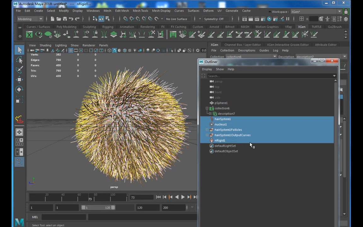Click the IPR render icon
Screen dimensions: 363x227
(x=256, y=19)
